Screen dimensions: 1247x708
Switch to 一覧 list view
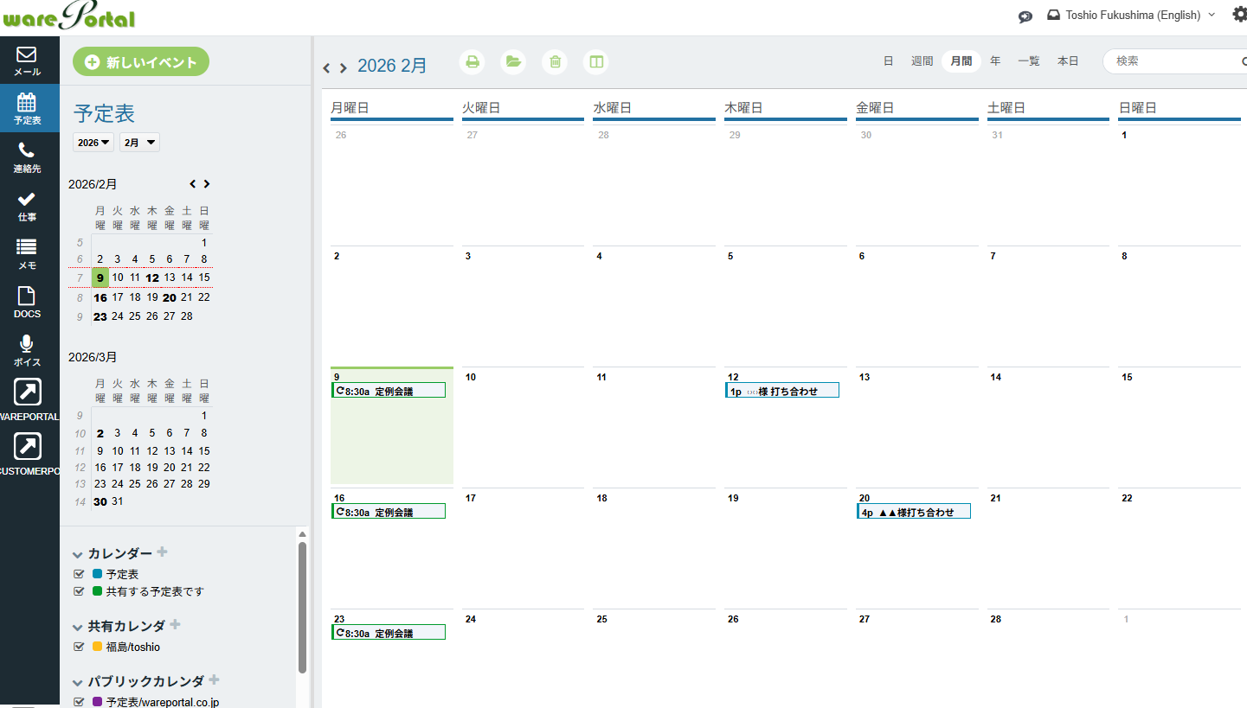click(1029, 61)
